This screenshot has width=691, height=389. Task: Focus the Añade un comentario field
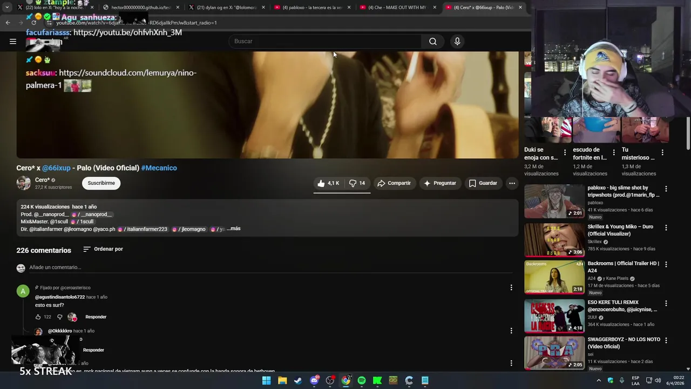coord(270,267)
